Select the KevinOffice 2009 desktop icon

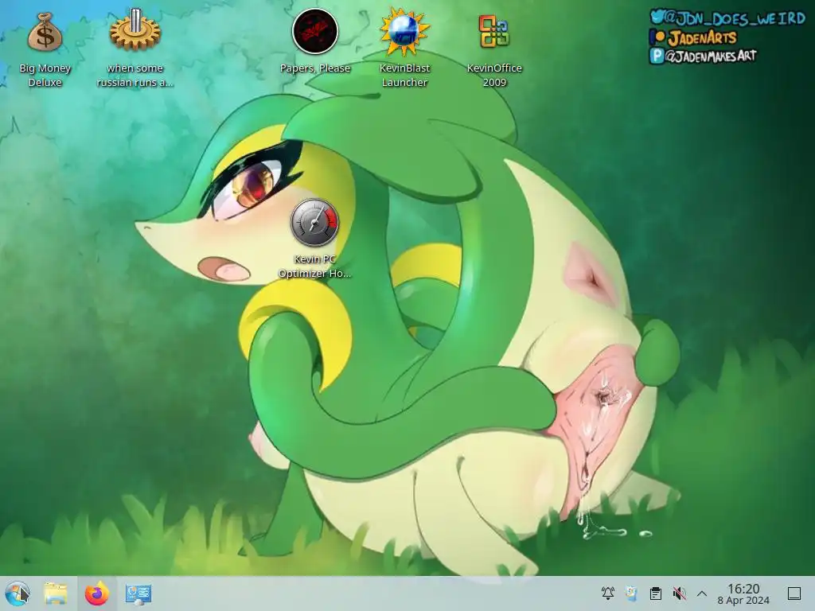[x=493, y=31]
